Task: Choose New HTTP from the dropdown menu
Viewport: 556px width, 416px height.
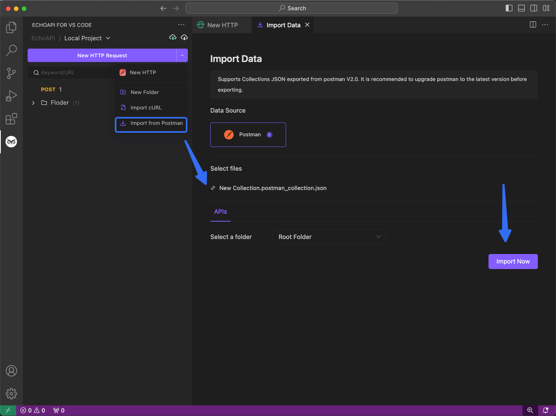Action: tap(151, 73)
